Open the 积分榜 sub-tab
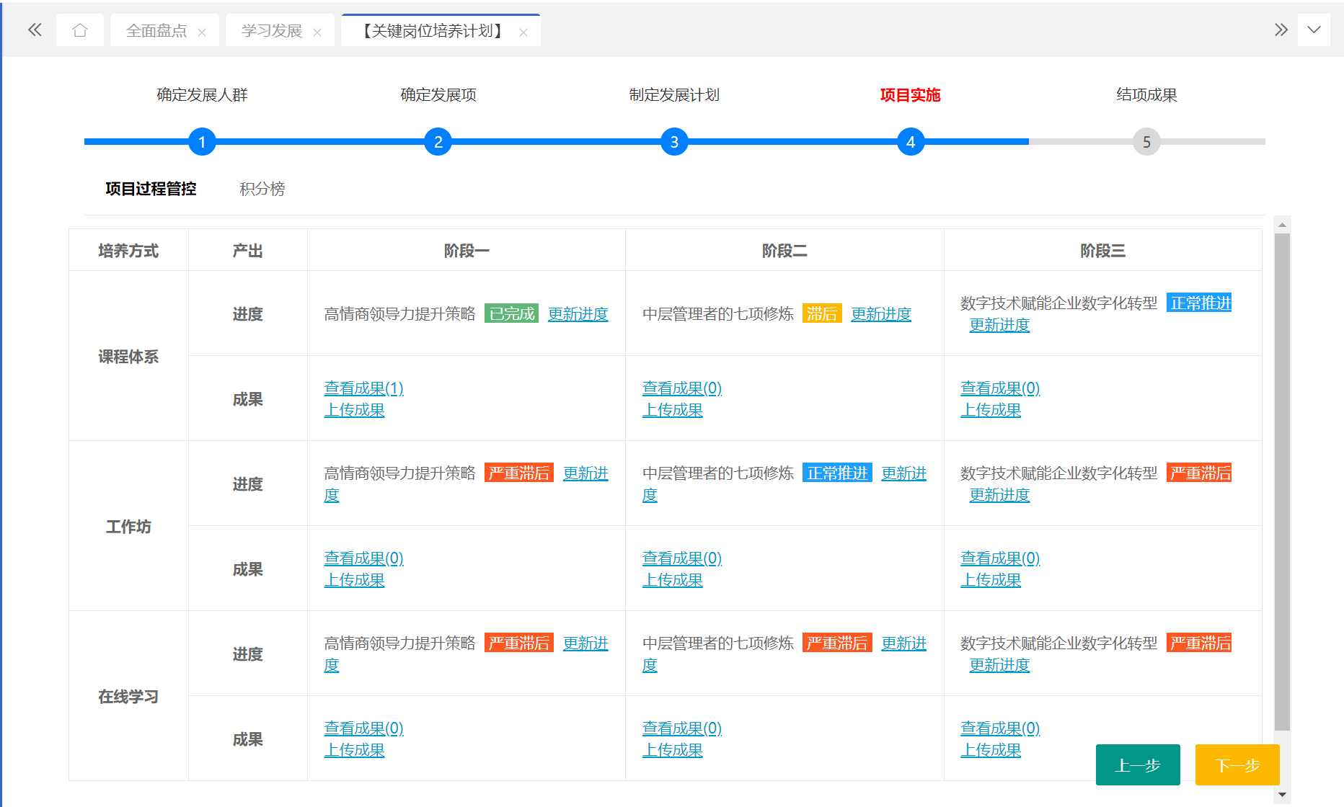 coord(262,189)
